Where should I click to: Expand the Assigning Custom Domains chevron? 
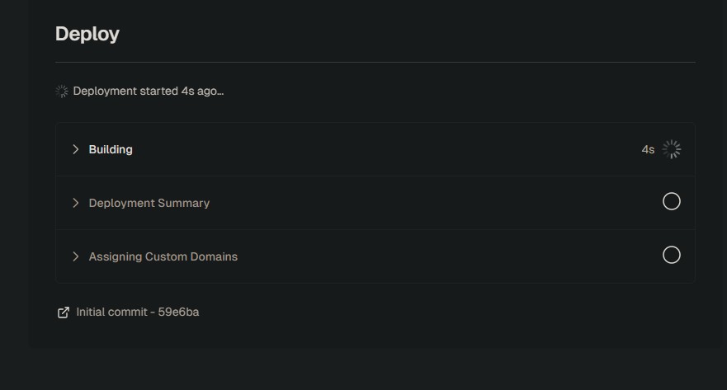(x=76, y=256)
